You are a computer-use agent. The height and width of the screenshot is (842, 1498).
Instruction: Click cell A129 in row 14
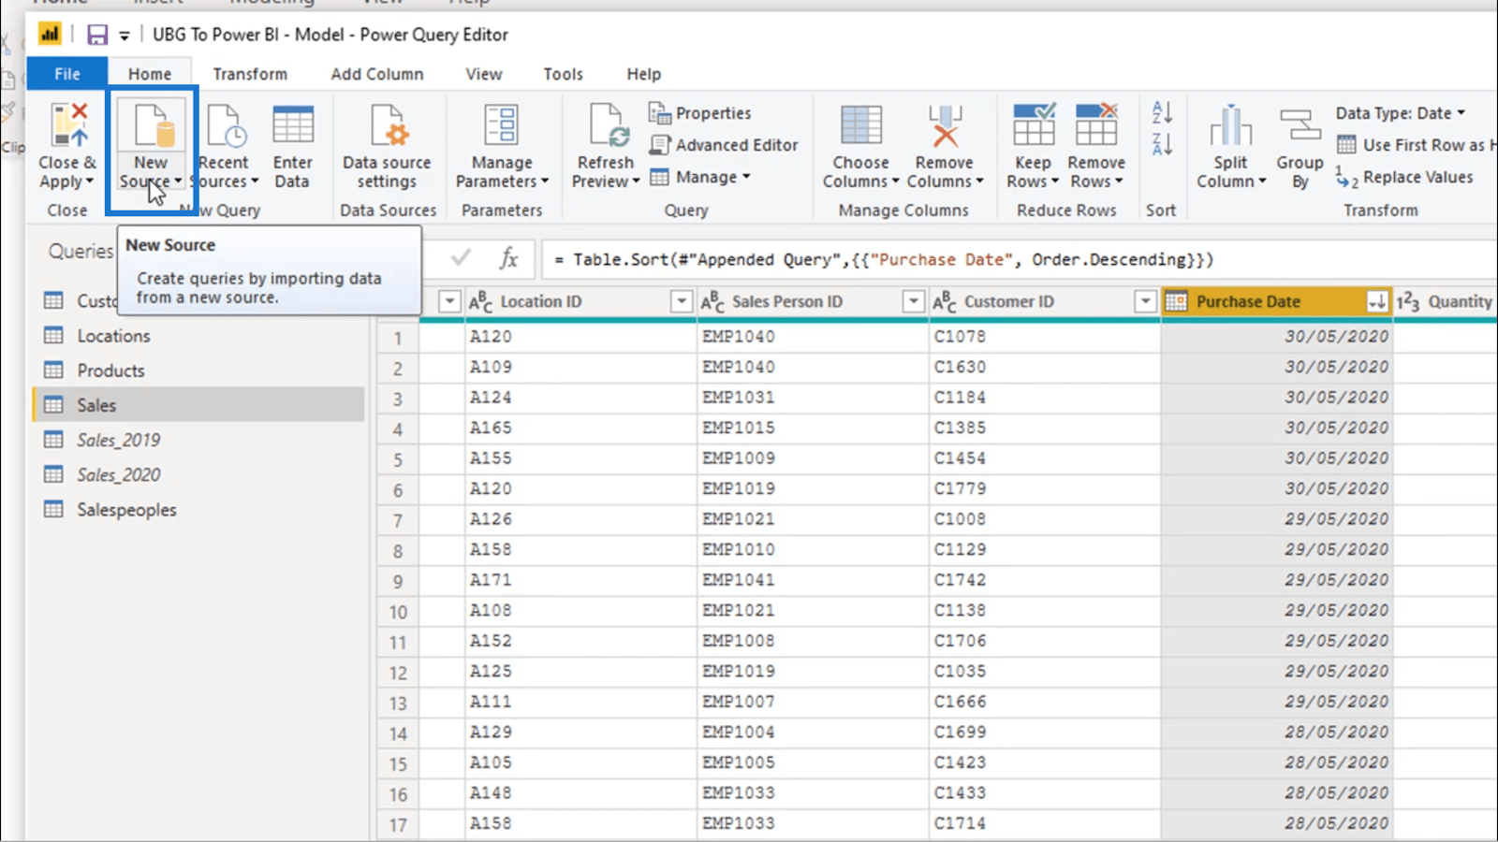point(580,733)
